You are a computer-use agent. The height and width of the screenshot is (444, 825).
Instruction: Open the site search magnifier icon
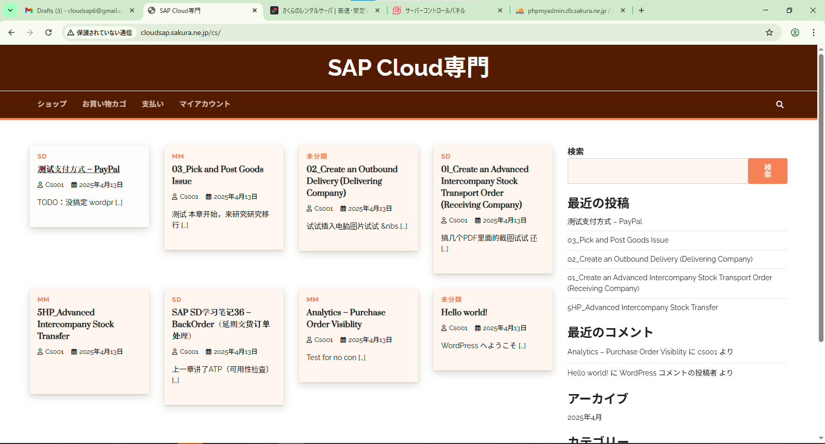point(780,105)
